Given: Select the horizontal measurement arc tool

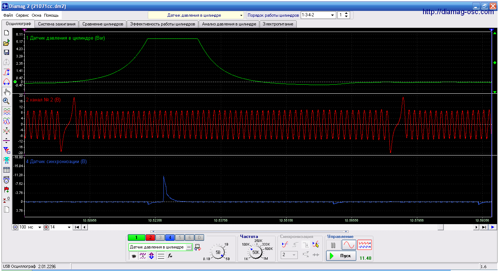Looking at the screenshot, I should point(6,81).
